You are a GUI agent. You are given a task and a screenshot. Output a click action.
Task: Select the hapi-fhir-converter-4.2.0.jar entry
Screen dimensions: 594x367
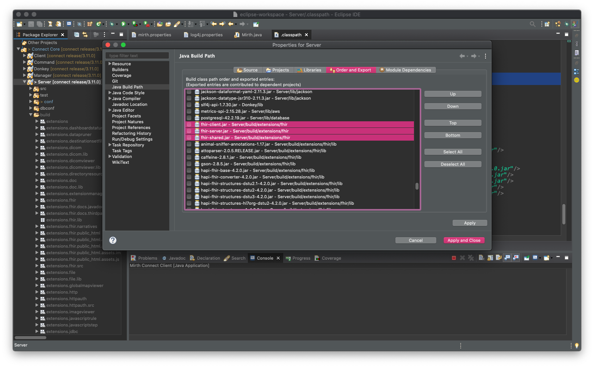point(262,177)
